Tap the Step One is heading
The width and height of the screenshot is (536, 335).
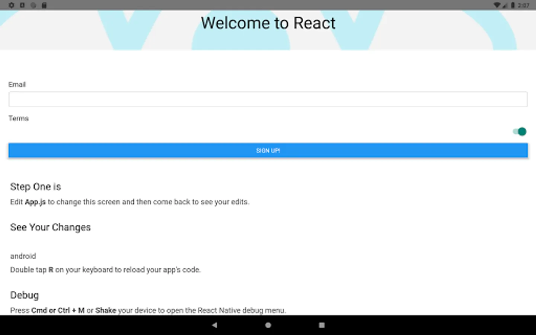click(x=36, y=186)
